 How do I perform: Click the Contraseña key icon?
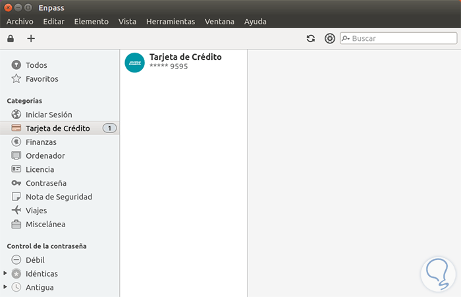click(16, 183)
